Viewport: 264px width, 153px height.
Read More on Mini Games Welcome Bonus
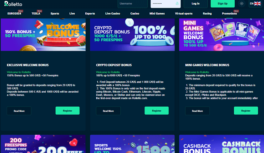(x=197, y=111)
